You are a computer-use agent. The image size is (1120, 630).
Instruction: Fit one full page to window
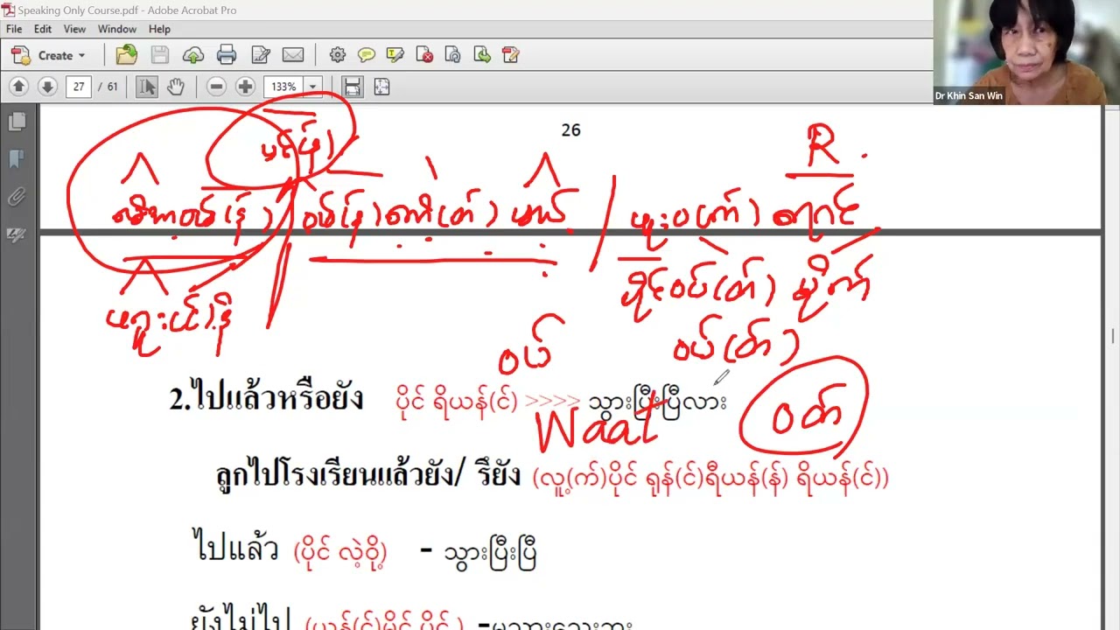pos(381,87)
